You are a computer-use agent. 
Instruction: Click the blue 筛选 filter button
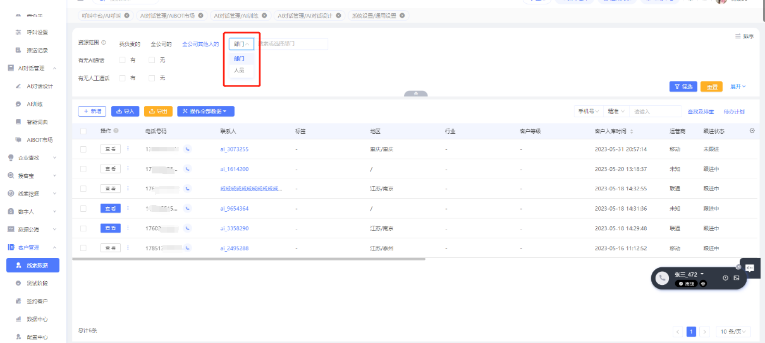point(683,86)
